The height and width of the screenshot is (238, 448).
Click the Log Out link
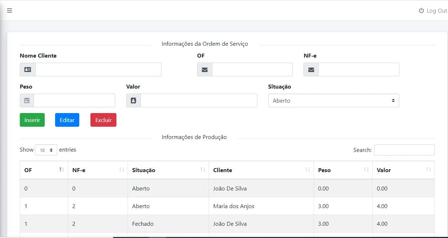(x=436, y=11)
